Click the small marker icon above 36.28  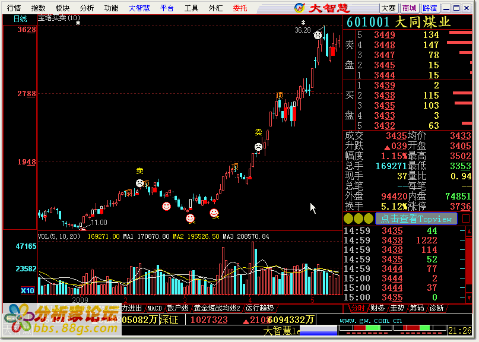coord(303,23)
